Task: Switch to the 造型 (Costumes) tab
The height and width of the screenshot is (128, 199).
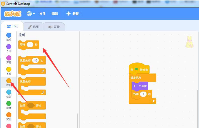Action: pos(33,27)
